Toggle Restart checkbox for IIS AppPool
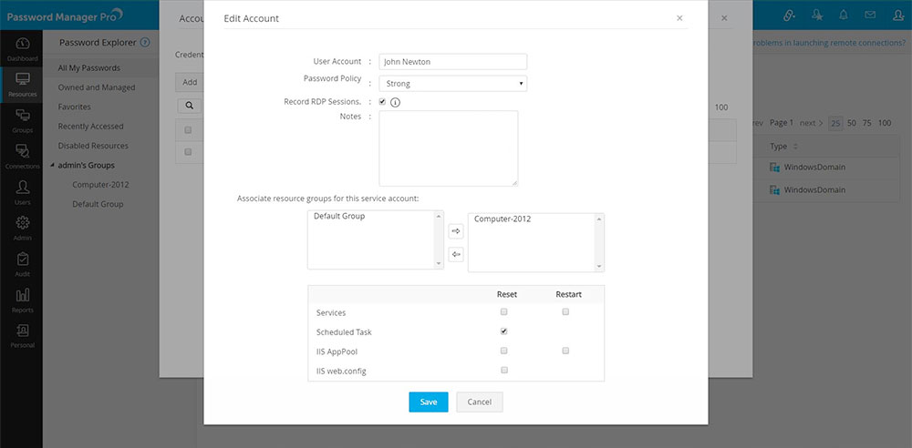This screenshot has width=912, height=448. (x=565, y=351)
